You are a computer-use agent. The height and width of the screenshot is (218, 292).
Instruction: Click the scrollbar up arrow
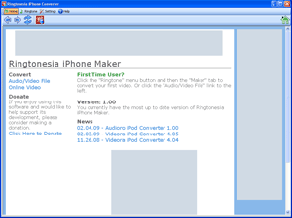click(x=288, y=29)
